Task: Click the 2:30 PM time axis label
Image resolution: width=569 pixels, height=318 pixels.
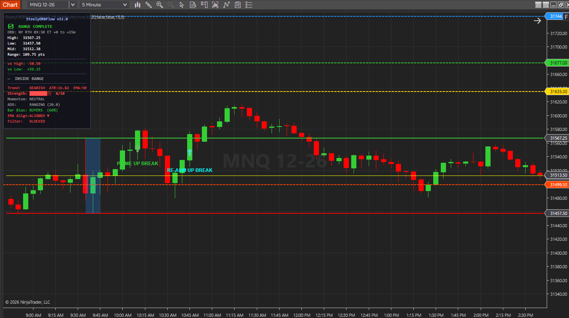Action: 525,315
